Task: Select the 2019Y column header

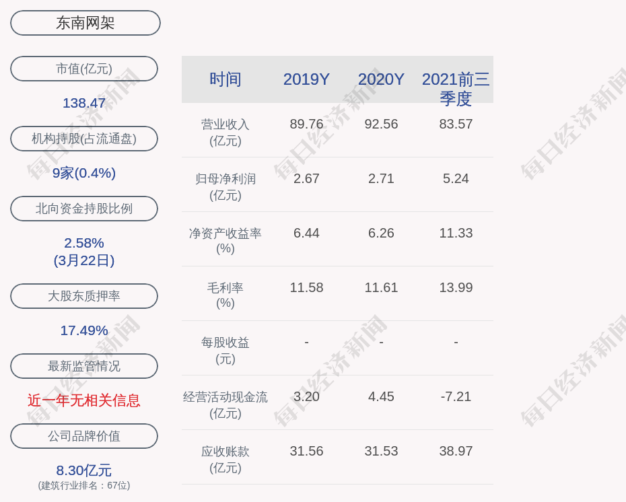Action: click(x=306, y=79)
